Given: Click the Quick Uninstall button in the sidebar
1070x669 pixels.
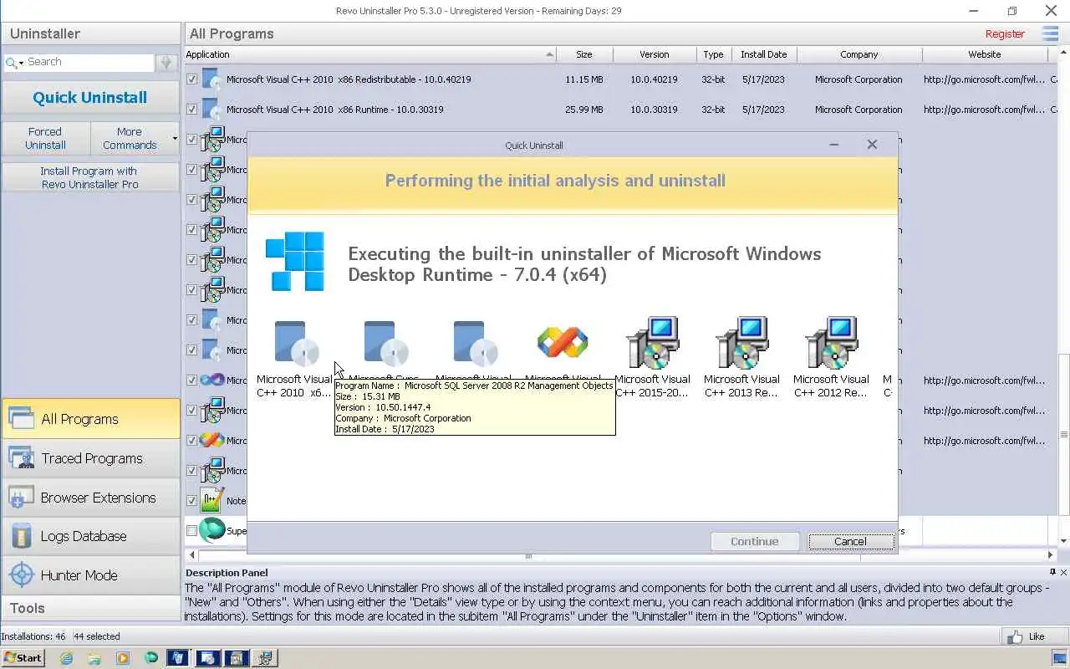Looking at the screenshot, I should coord(90,98).
